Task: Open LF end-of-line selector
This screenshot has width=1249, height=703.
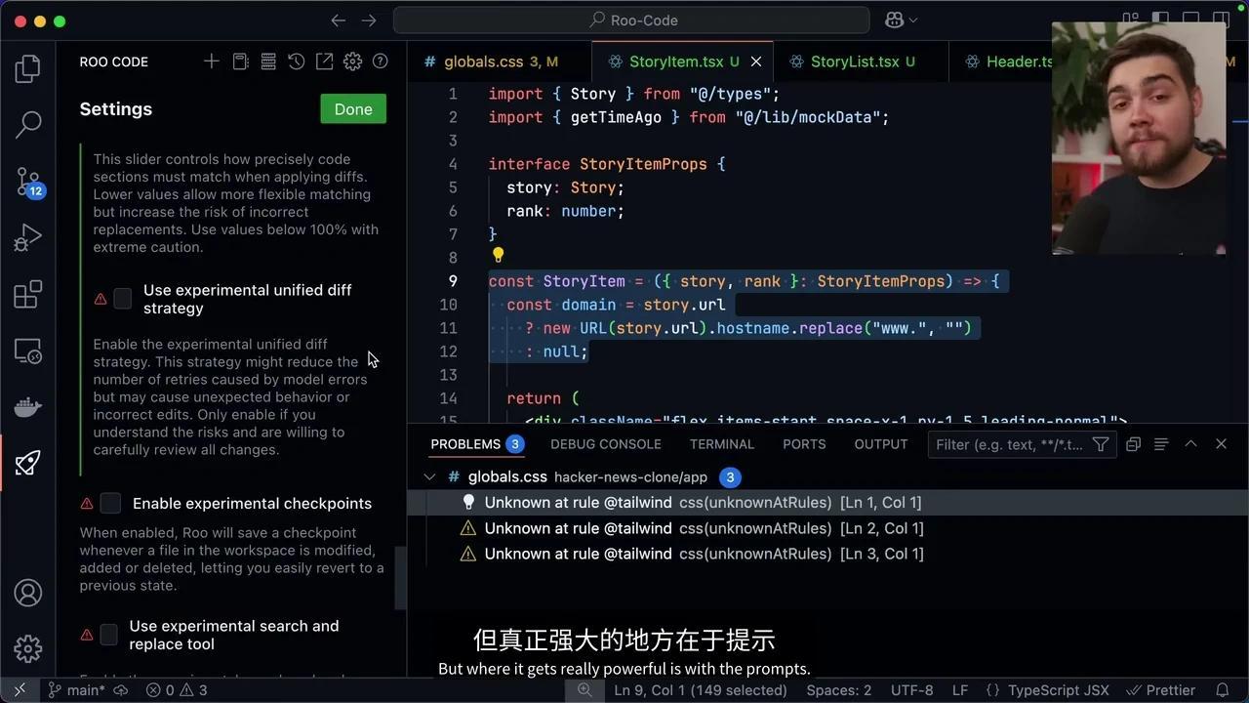Action: [960, 690]
